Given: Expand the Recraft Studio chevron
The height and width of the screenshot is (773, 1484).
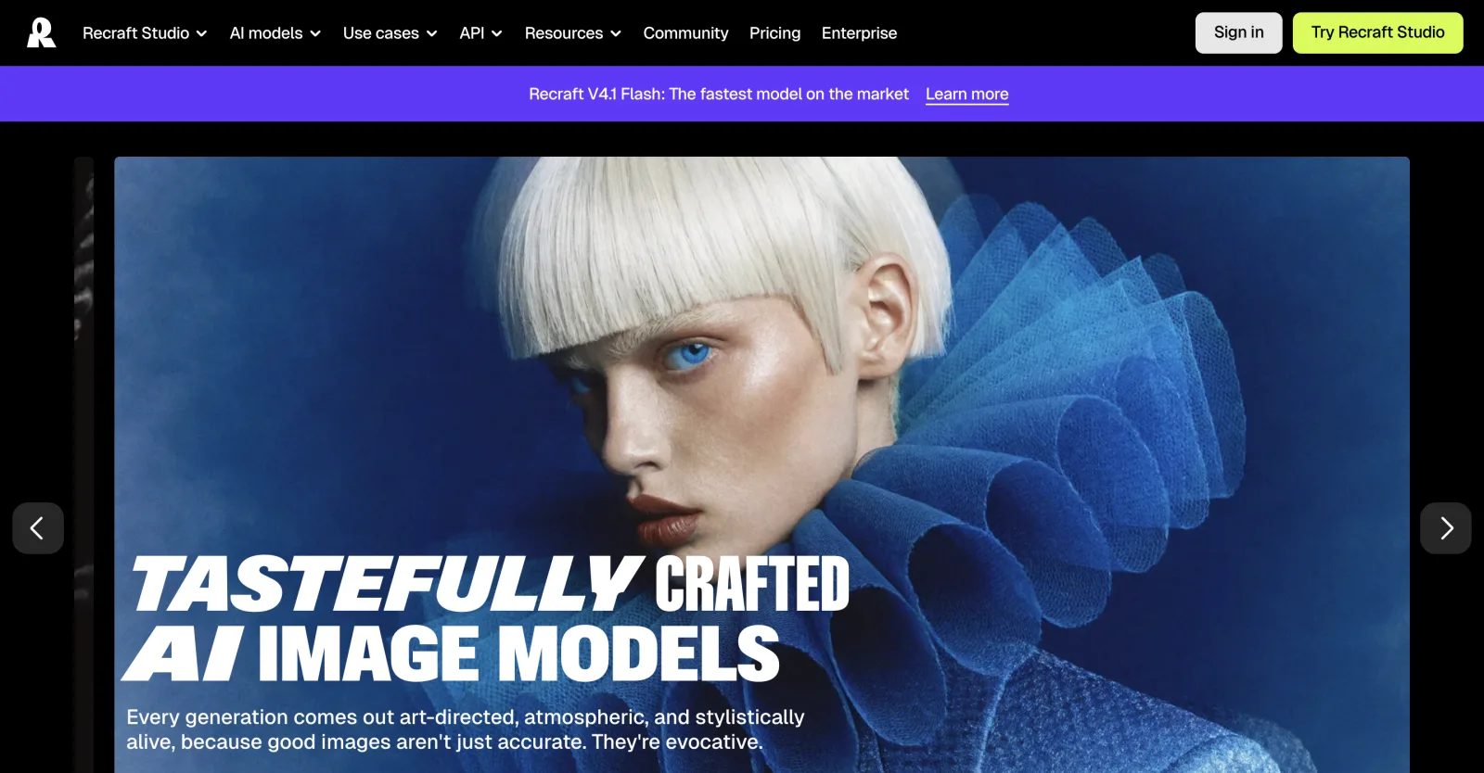Looking at the screenshot, I should pyautogui.click(x=202, y=33).
